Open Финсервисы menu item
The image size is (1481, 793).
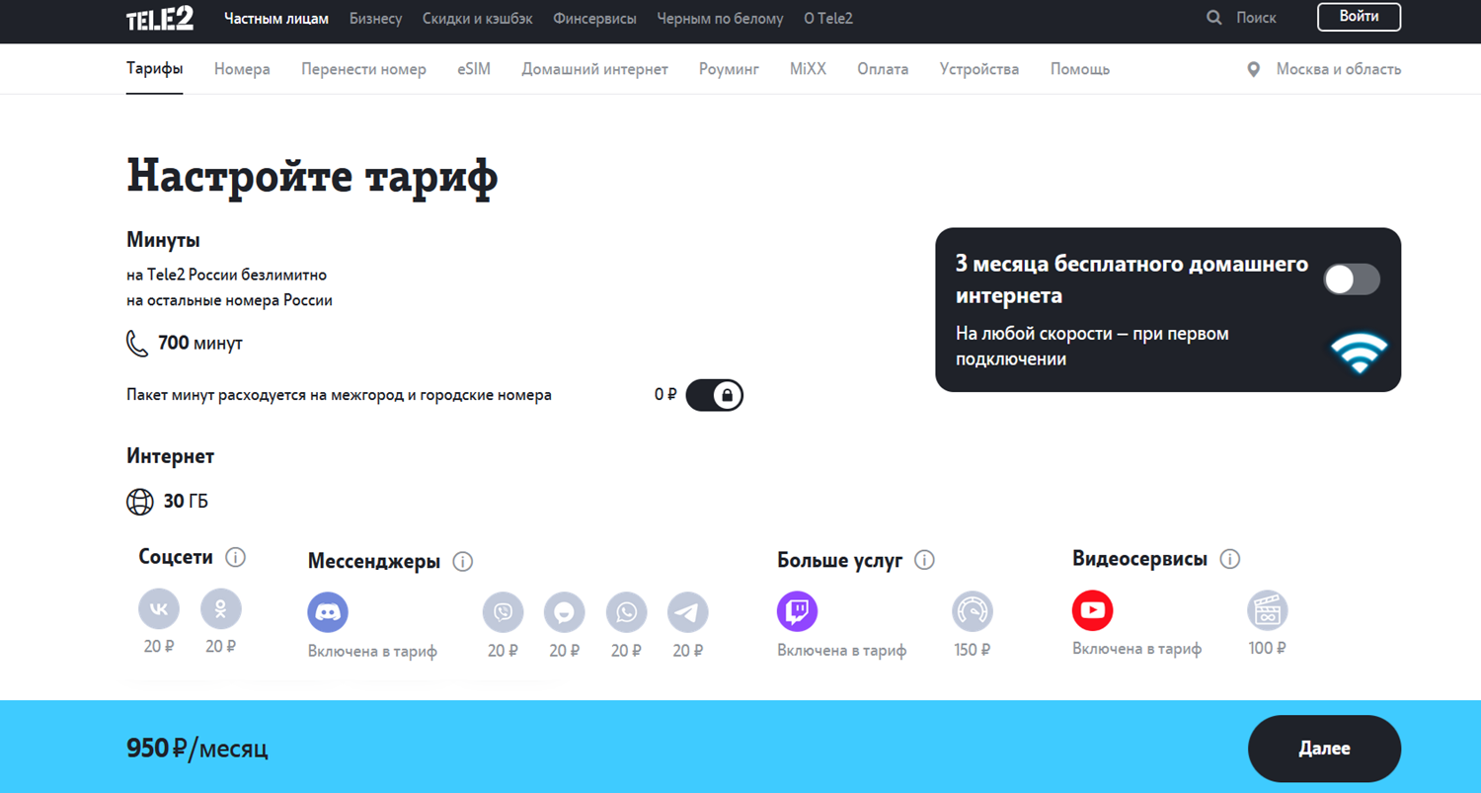(x=595, y=19)
